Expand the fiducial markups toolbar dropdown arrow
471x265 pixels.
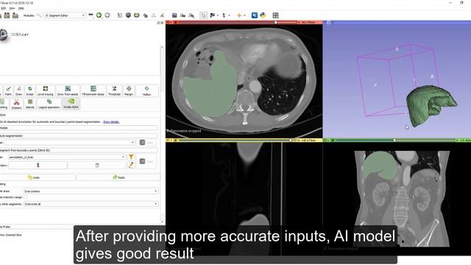click(229, 15)
